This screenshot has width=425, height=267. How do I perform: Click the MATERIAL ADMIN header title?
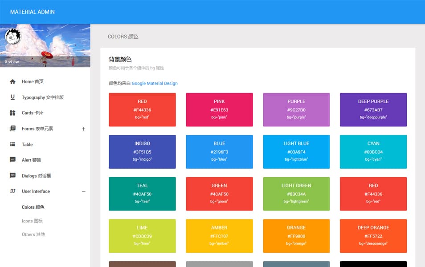33,12
